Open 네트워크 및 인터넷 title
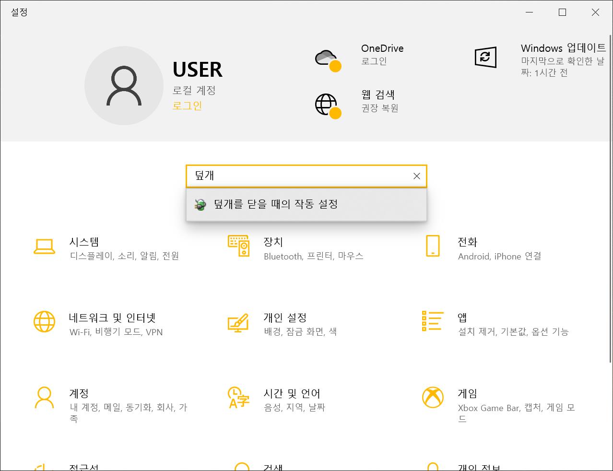 (112, 318)
